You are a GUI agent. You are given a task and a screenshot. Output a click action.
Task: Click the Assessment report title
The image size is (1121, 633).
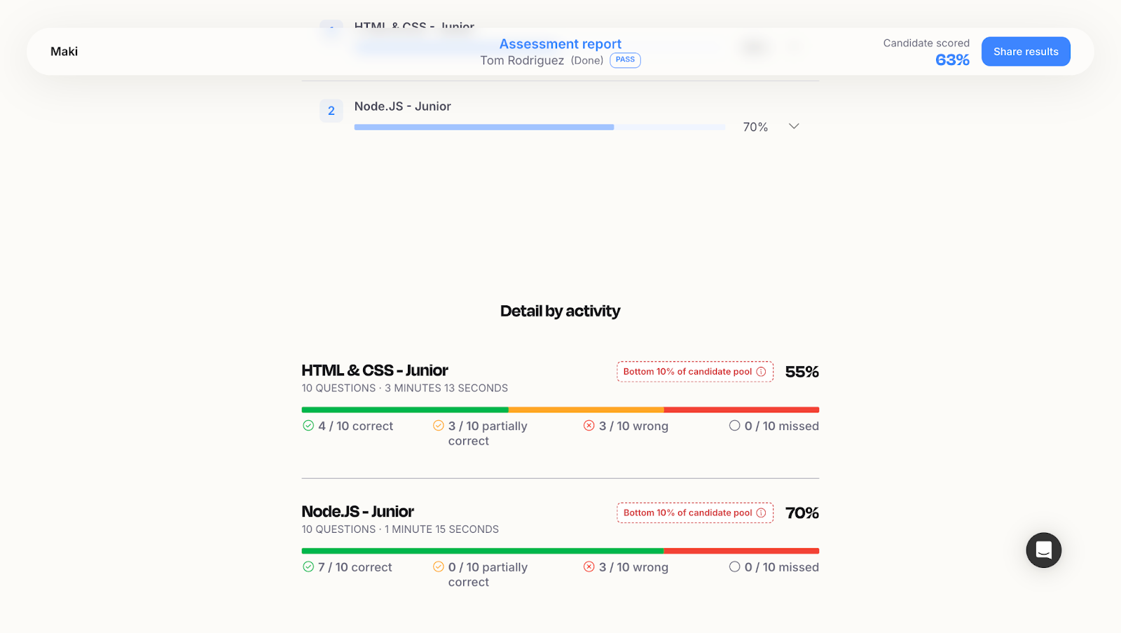point(560,44)
